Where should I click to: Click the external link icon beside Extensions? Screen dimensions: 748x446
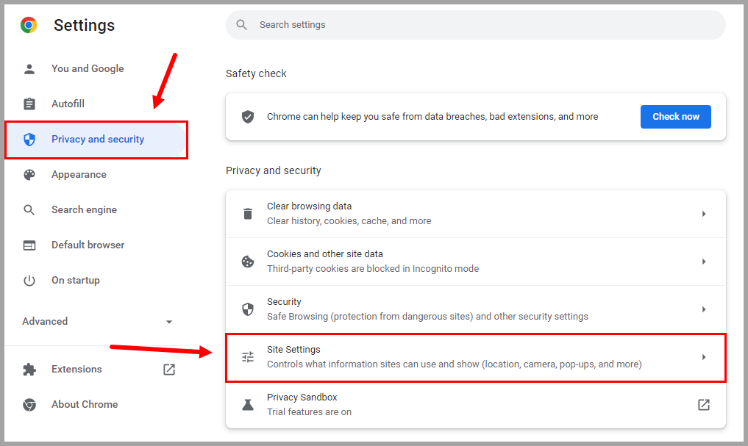pos(169,370)
